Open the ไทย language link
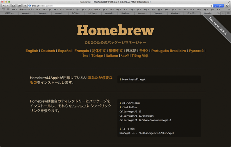 point(85,56)
